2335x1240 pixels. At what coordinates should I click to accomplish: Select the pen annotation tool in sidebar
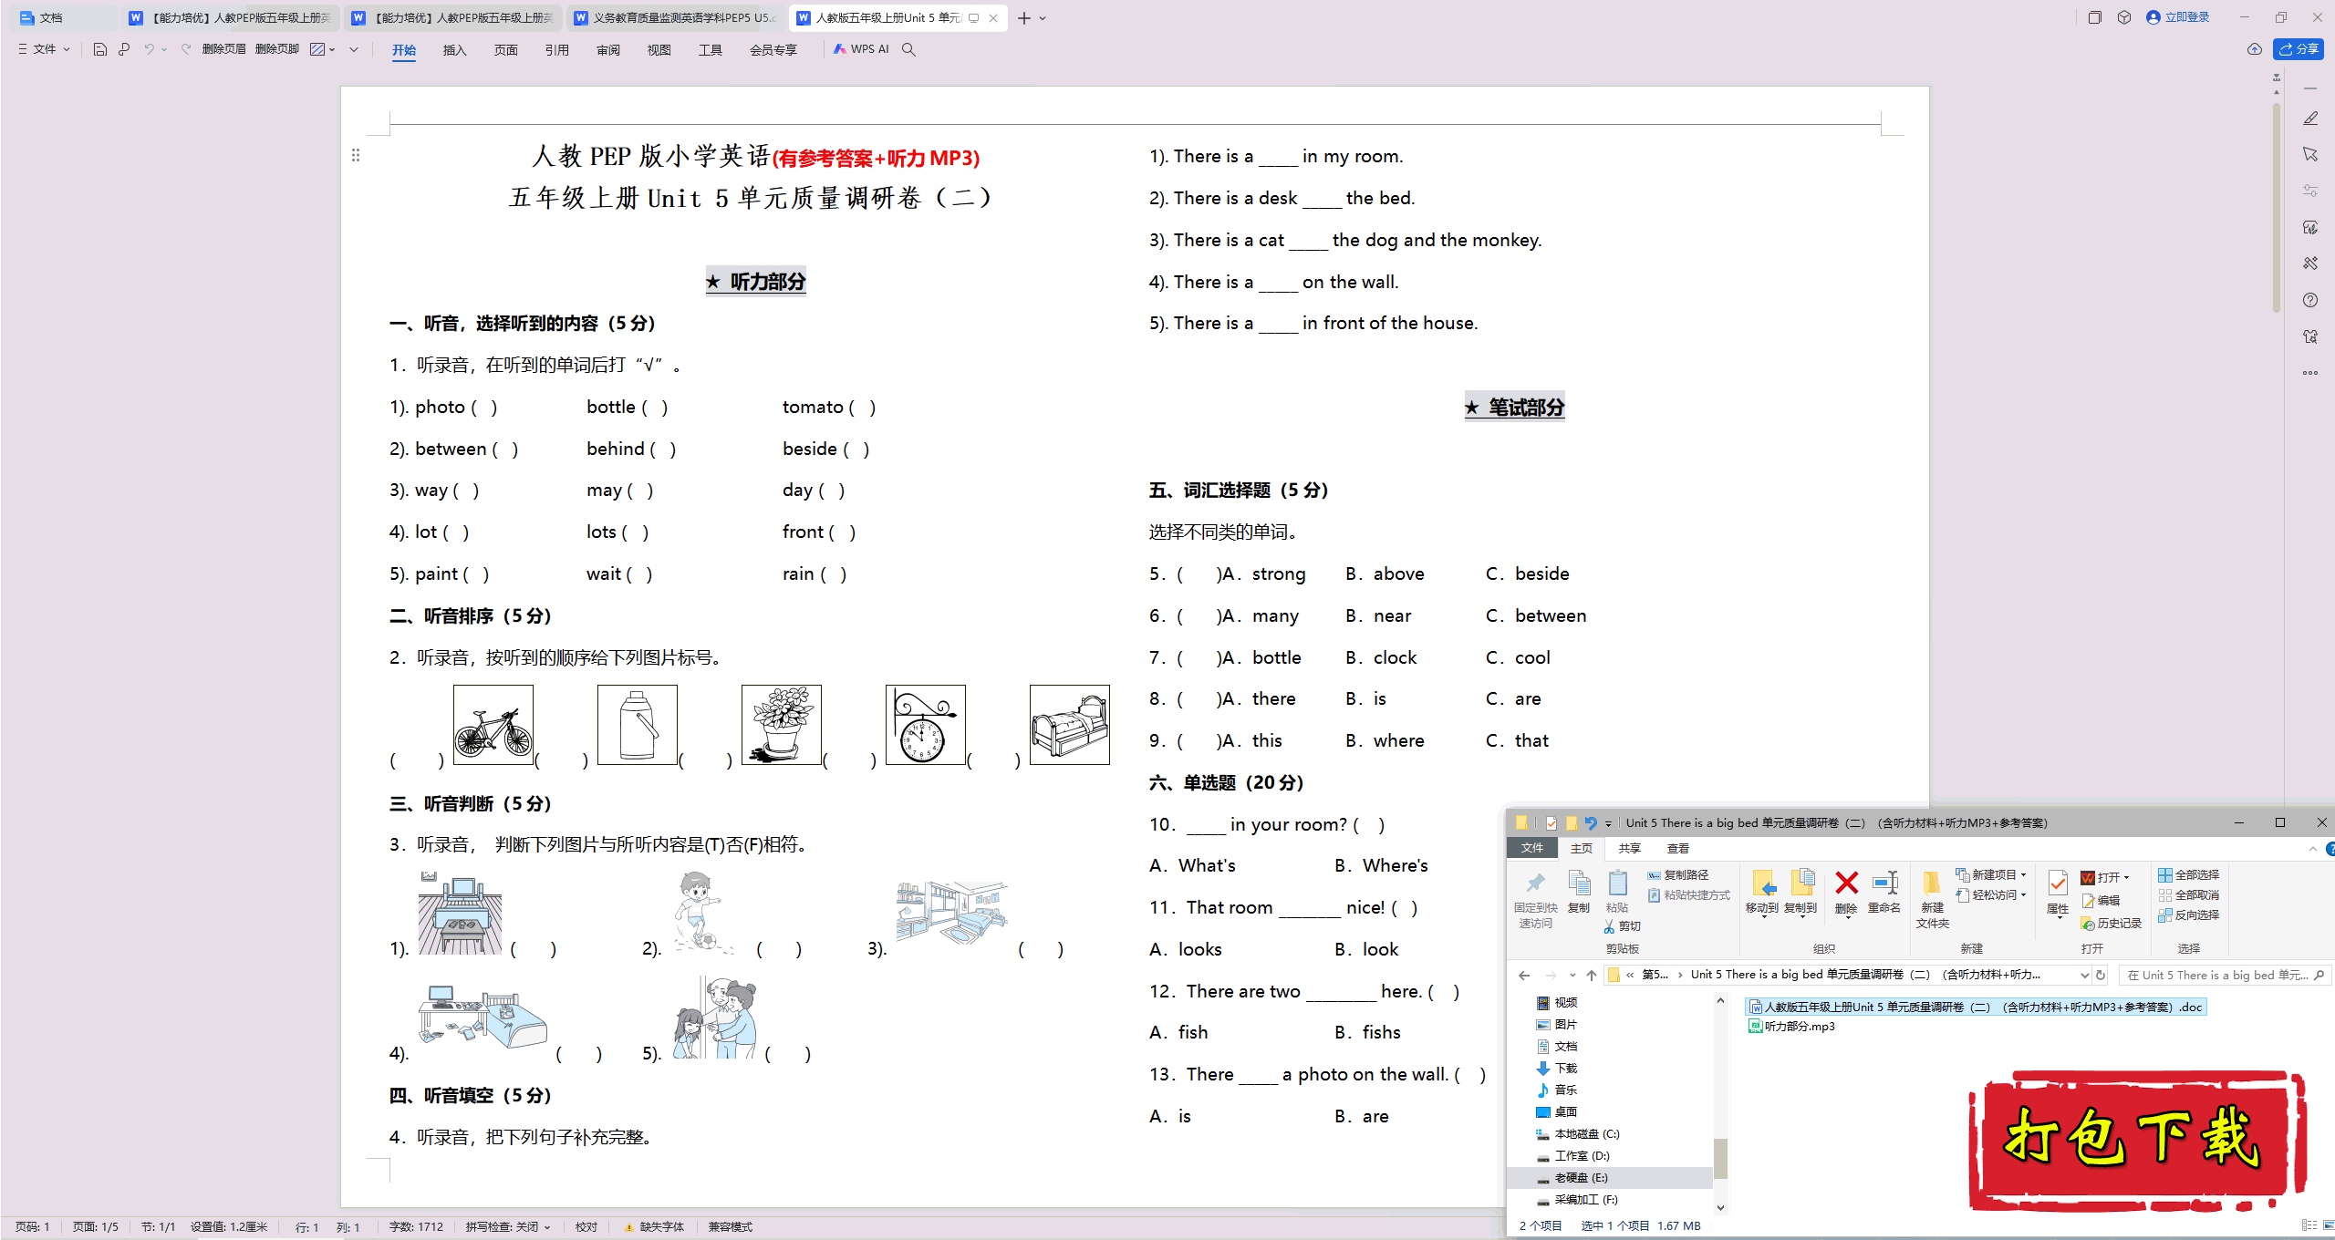tap(2310, 119)
